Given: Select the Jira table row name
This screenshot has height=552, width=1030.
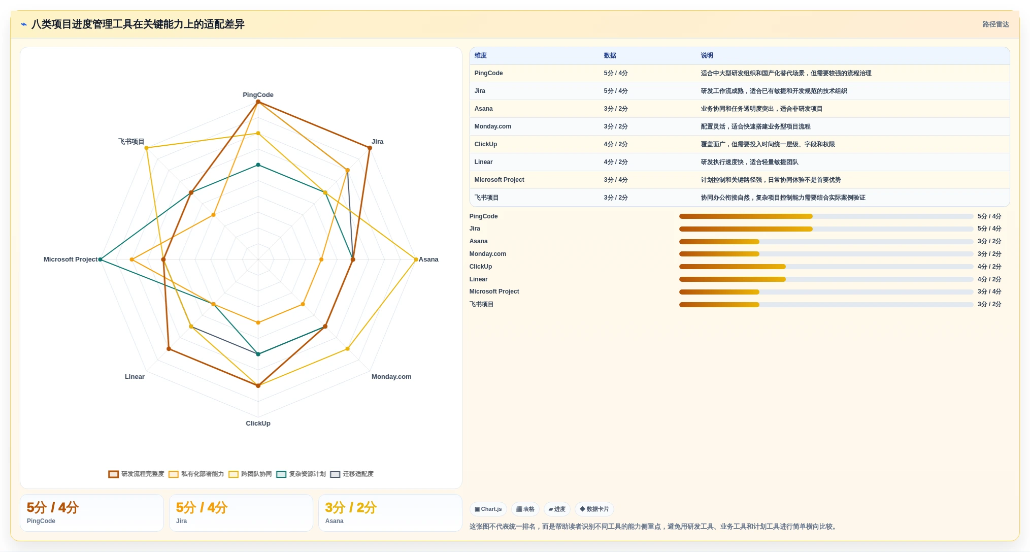Looking at the screenshot, I should tap(480, 91).
